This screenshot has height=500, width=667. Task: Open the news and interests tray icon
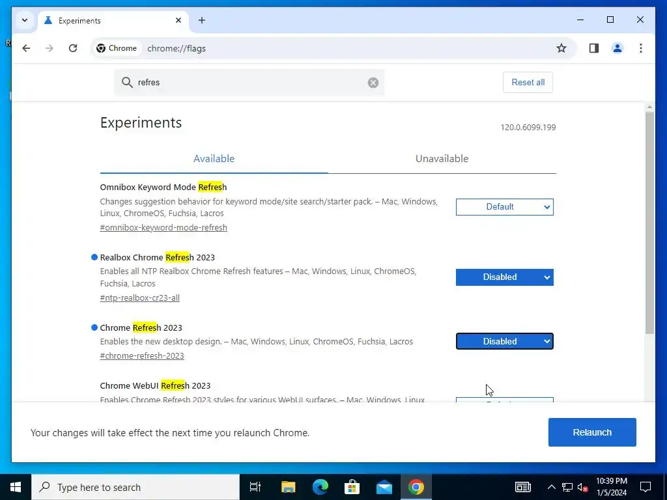(x=523, y=487)
